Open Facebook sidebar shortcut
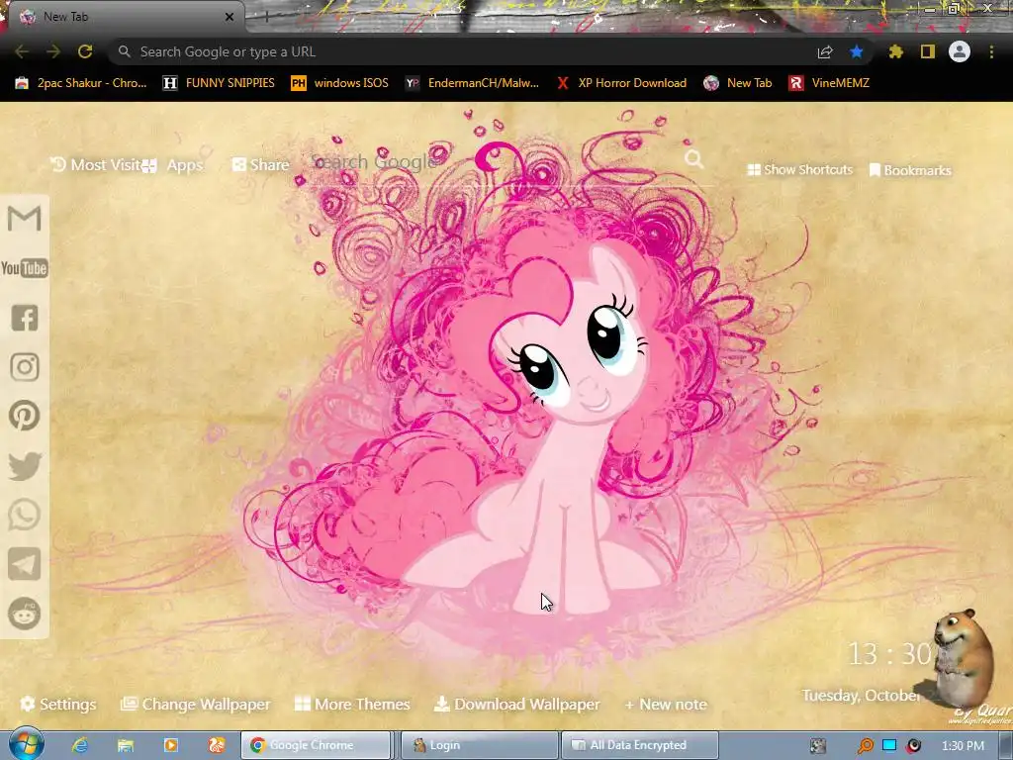1013x760 pixels. pos(25,318)
